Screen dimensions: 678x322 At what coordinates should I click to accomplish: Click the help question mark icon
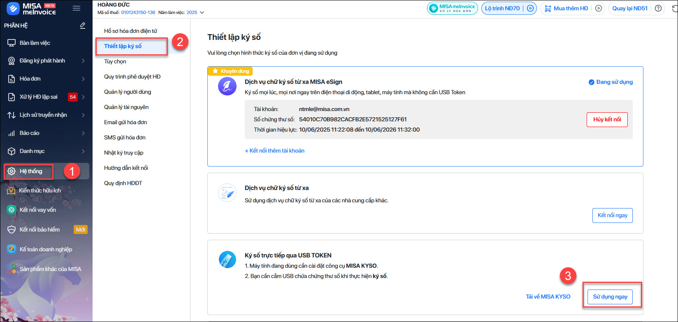[x=658, y=8]
